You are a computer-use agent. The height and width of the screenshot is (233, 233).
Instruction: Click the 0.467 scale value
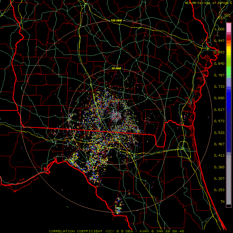coord(219,144)
